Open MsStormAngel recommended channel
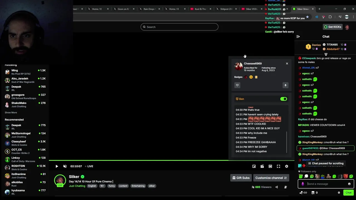Viewport: 356px width, 200px height. [x=25, y=135]
